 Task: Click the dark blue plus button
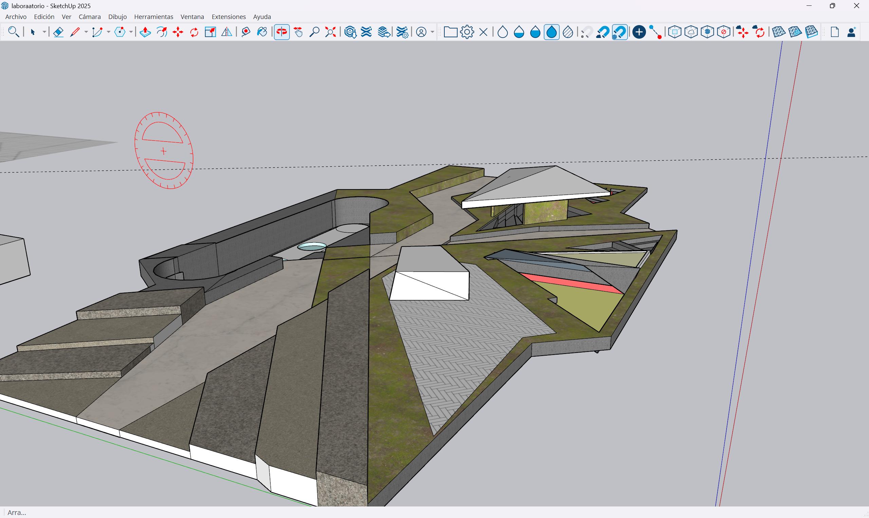click(639, 32)
